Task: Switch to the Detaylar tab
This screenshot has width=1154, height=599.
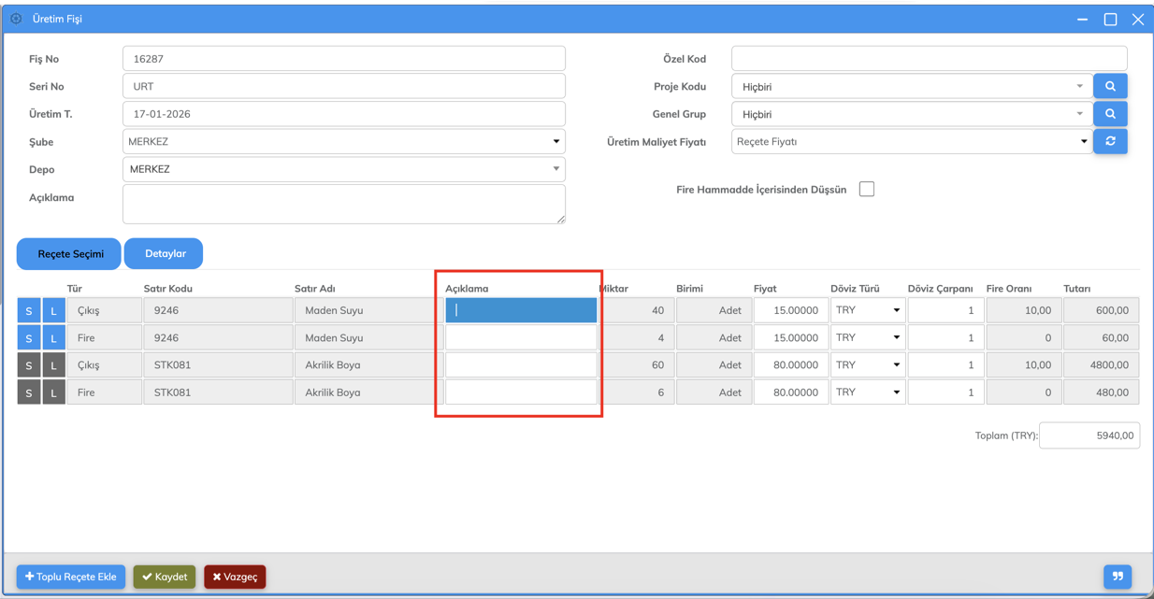Action: [x=165, y=253]
